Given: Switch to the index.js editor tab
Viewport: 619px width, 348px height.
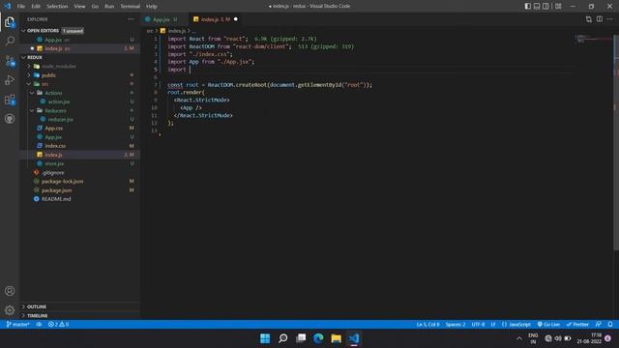Looking at the screenshot, I should (215, 19).
